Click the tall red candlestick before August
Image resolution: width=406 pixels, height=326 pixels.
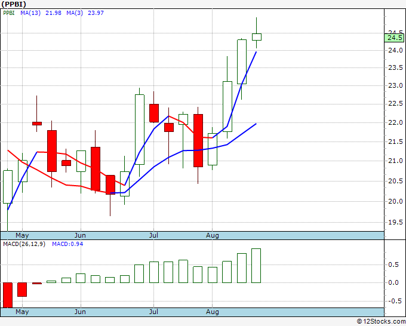click(x=198, y=140)
